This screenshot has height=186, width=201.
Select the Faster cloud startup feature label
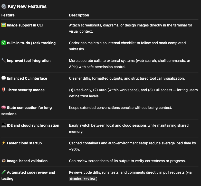click(x=24, y=143)
